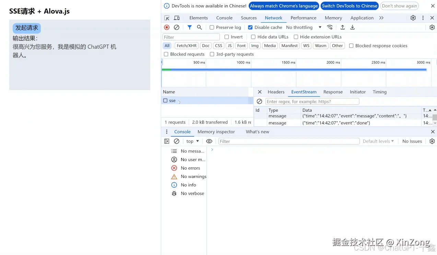Close the console drawer
This screenshot has width=437, height=255.
tap(433, 132)
